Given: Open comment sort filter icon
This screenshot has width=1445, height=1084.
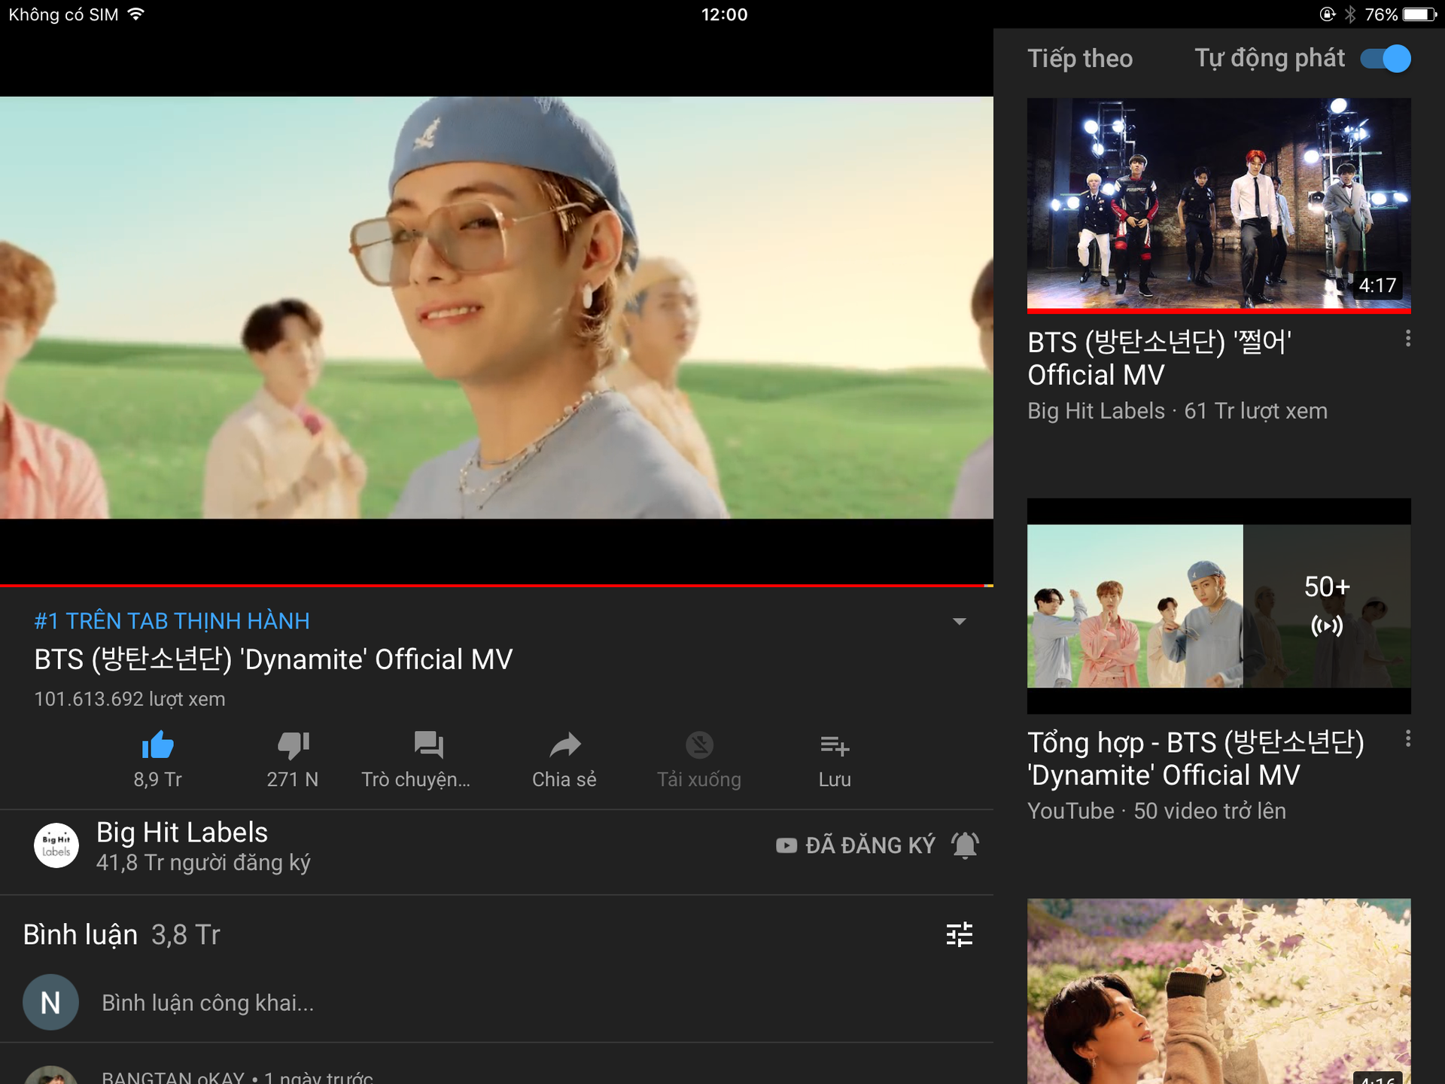Looking at the screenshot, I should click(x=959, y=934).
